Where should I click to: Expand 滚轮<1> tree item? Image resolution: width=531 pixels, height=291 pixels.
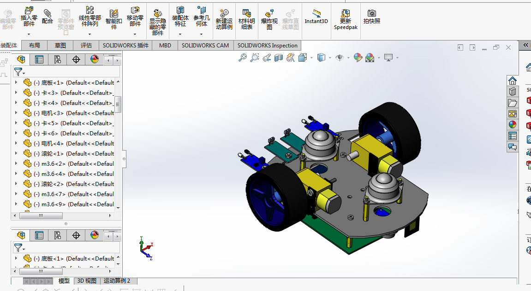click(16, 153)
